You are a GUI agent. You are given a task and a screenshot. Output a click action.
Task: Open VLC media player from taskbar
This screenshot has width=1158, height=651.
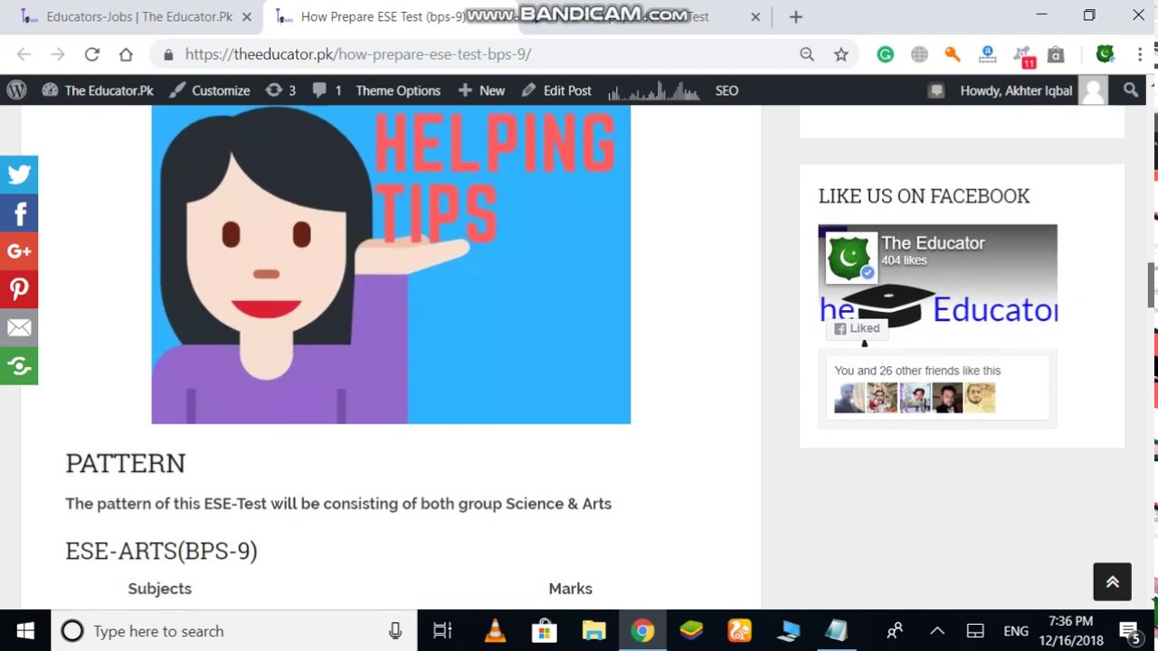point(495,631)
